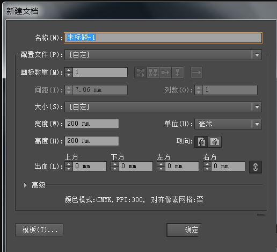Screen dimensions: 277x252
Task: Click the 宽度 width field
Action: coord(92,124)
